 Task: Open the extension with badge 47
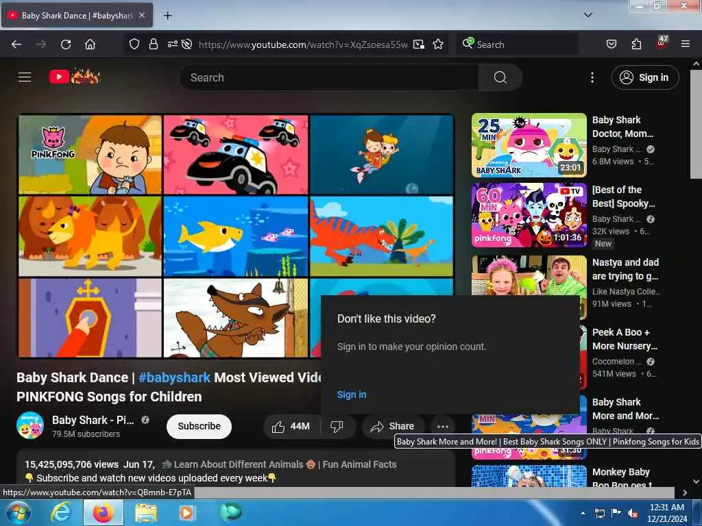click(662, 42)
